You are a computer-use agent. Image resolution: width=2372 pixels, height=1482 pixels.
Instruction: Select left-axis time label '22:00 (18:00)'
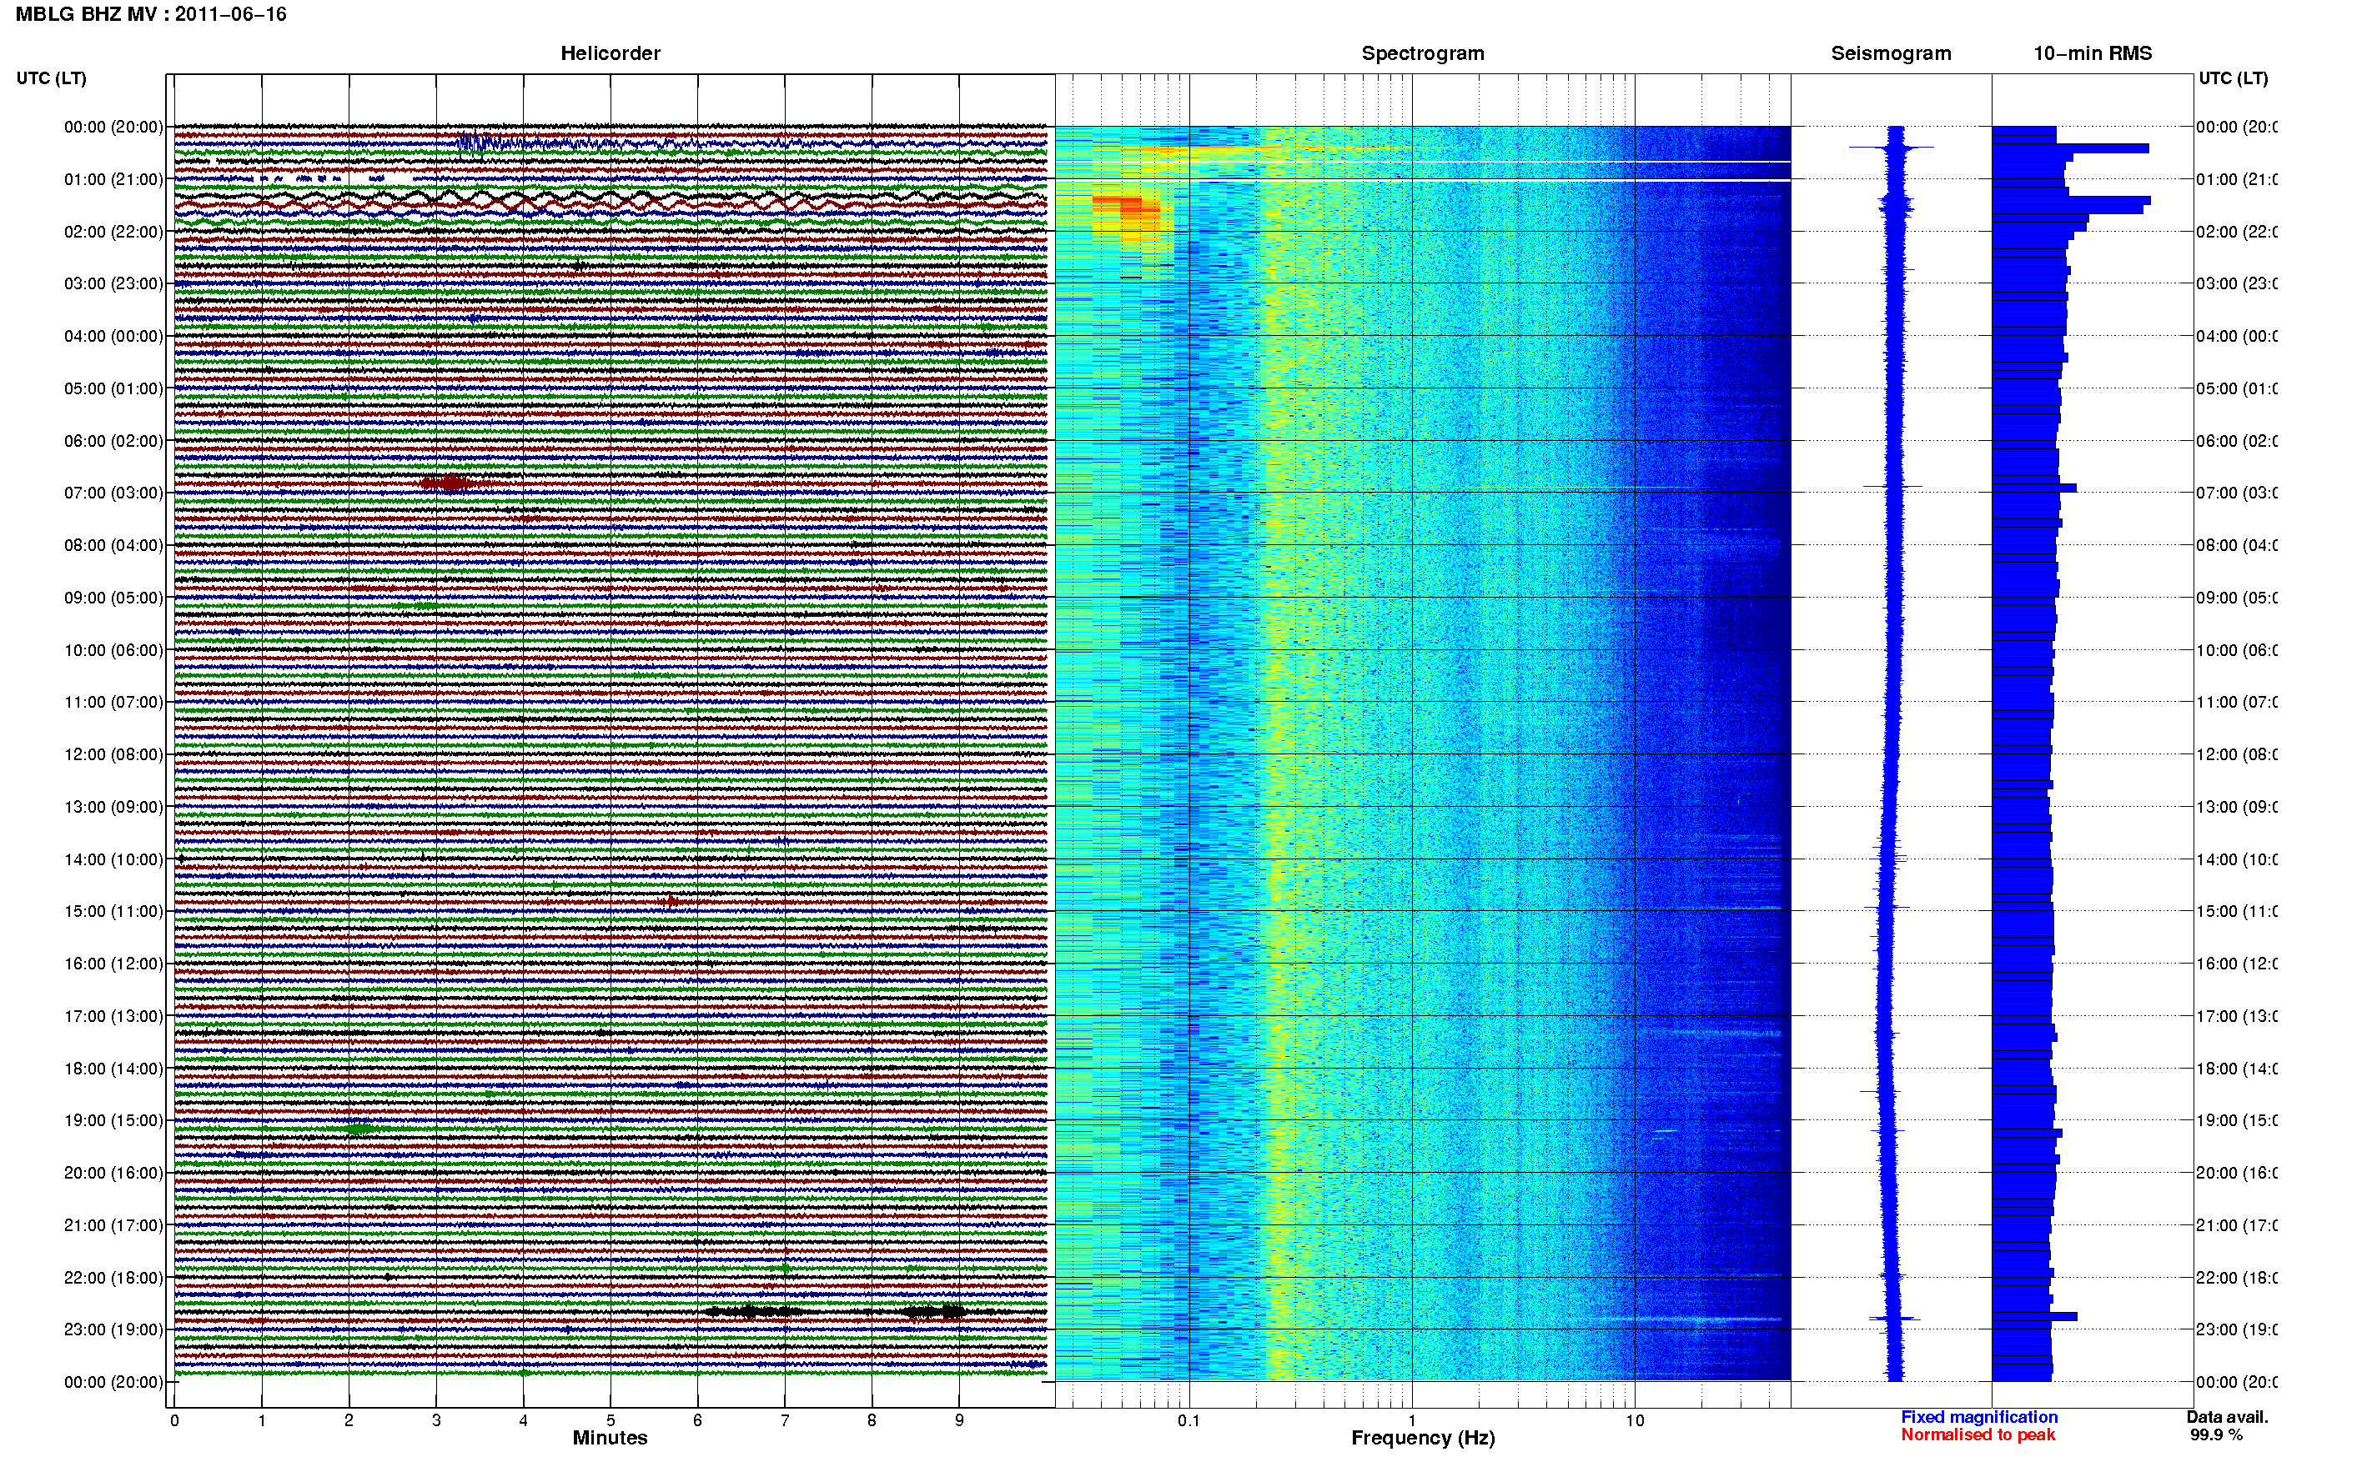[x=113, y=1277]
